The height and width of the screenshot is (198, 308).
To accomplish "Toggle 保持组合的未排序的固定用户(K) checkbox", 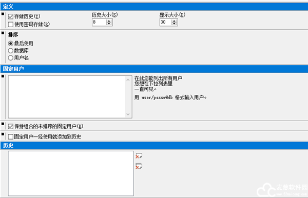I will [x=11, y=126].
